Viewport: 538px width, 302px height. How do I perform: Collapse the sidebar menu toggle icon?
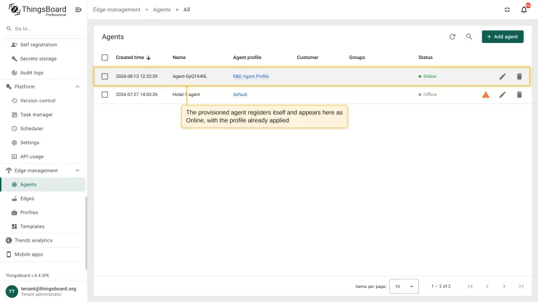78,9
